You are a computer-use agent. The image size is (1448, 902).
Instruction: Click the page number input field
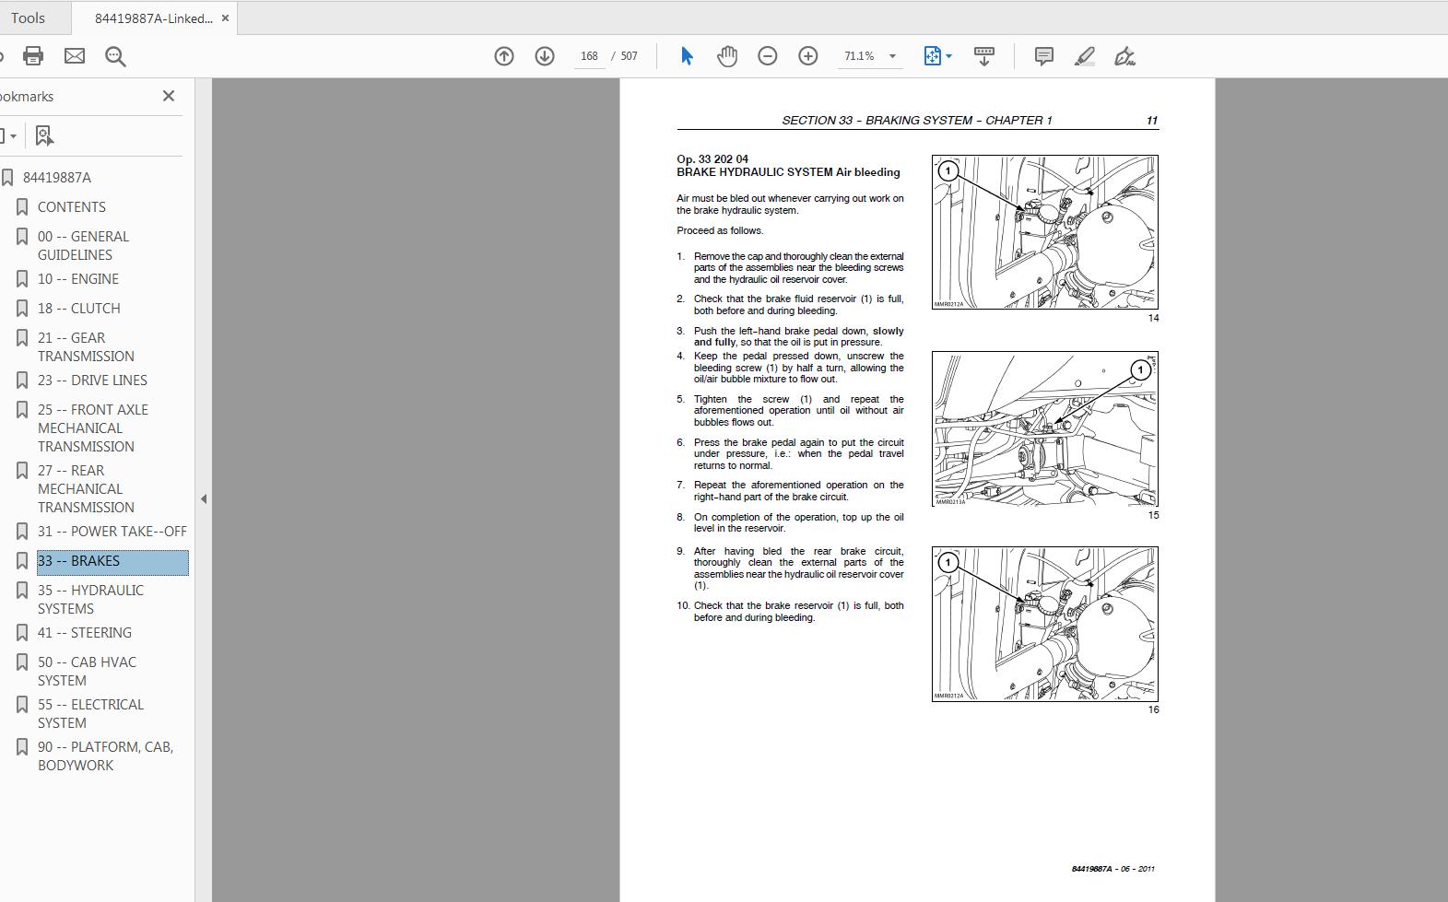coord(589,56)
